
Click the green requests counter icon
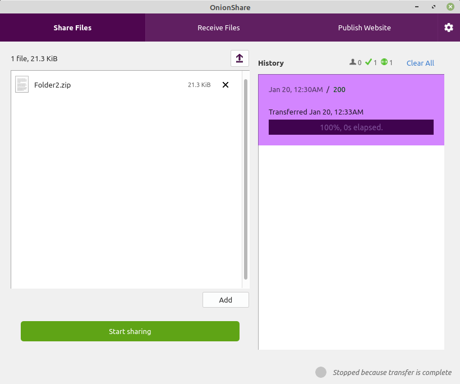click(384, 62)
